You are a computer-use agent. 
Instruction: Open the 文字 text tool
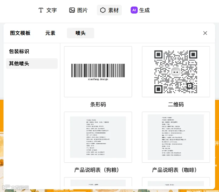pos(48,10)
